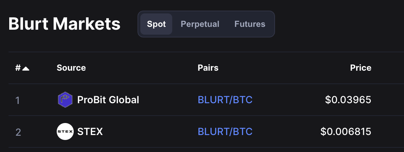404x152 pixels.
Task: Open the BLURT/BTC pair on ProBit Global
Action: (x=225, y=100)
